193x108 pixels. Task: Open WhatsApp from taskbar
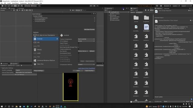tap(28, 106)
